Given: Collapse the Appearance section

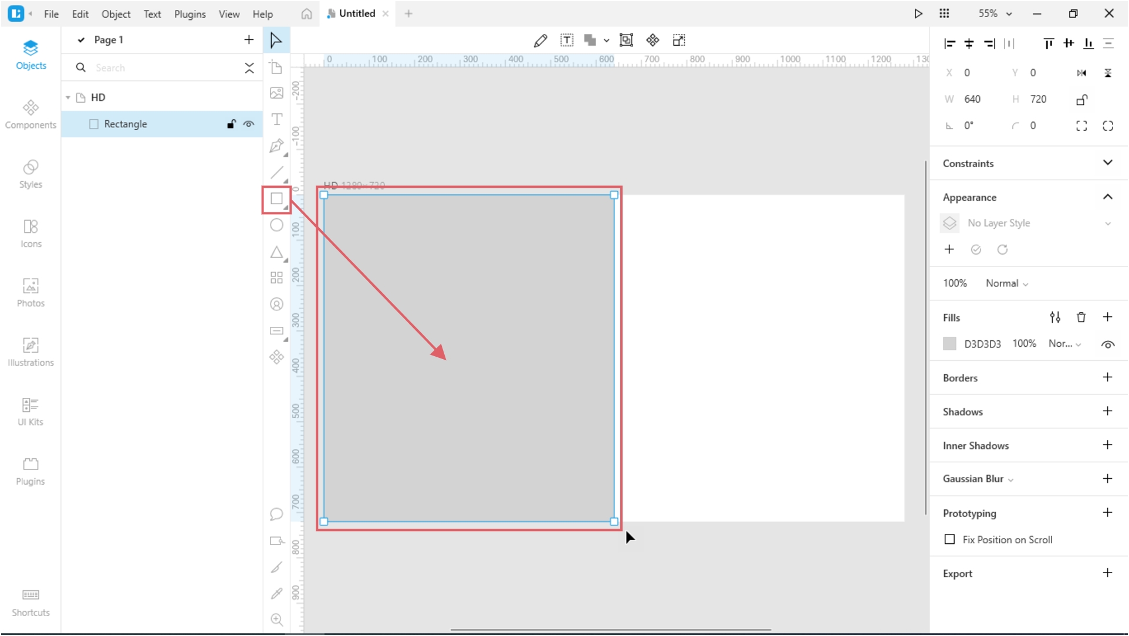Looking at the screenshot, I should point(1108,197).
